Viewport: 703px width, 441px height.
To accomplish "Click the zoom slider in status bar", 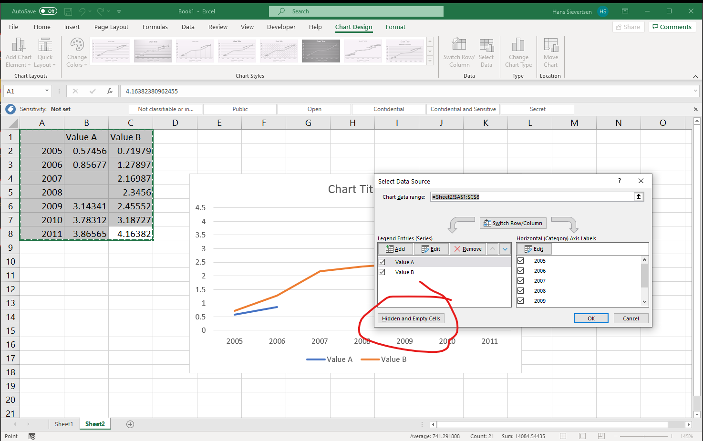I will point(643,436).
